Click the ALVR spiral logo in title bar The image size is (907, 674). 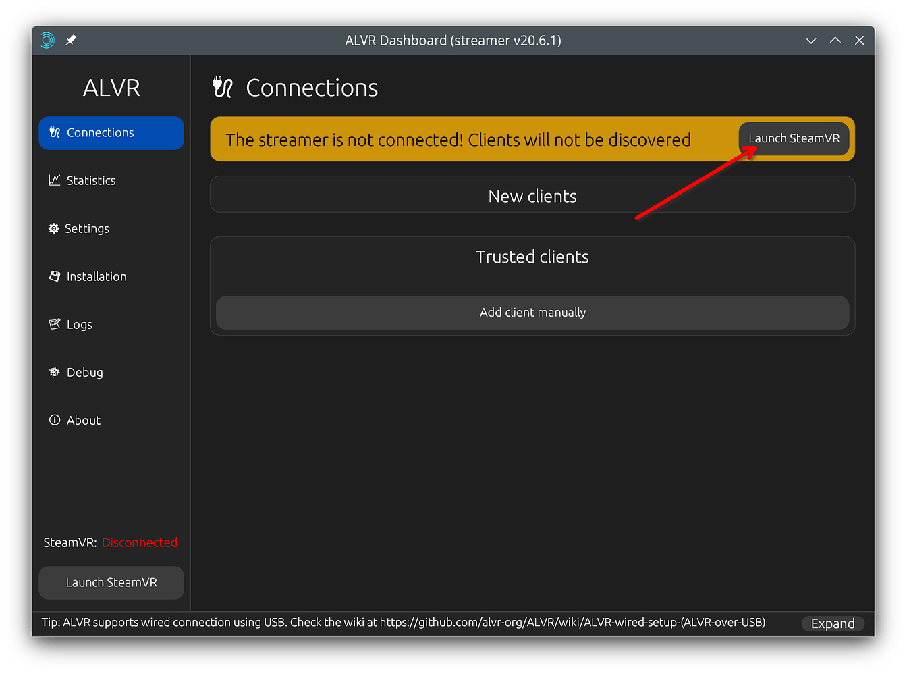click(x=47, y=40)
